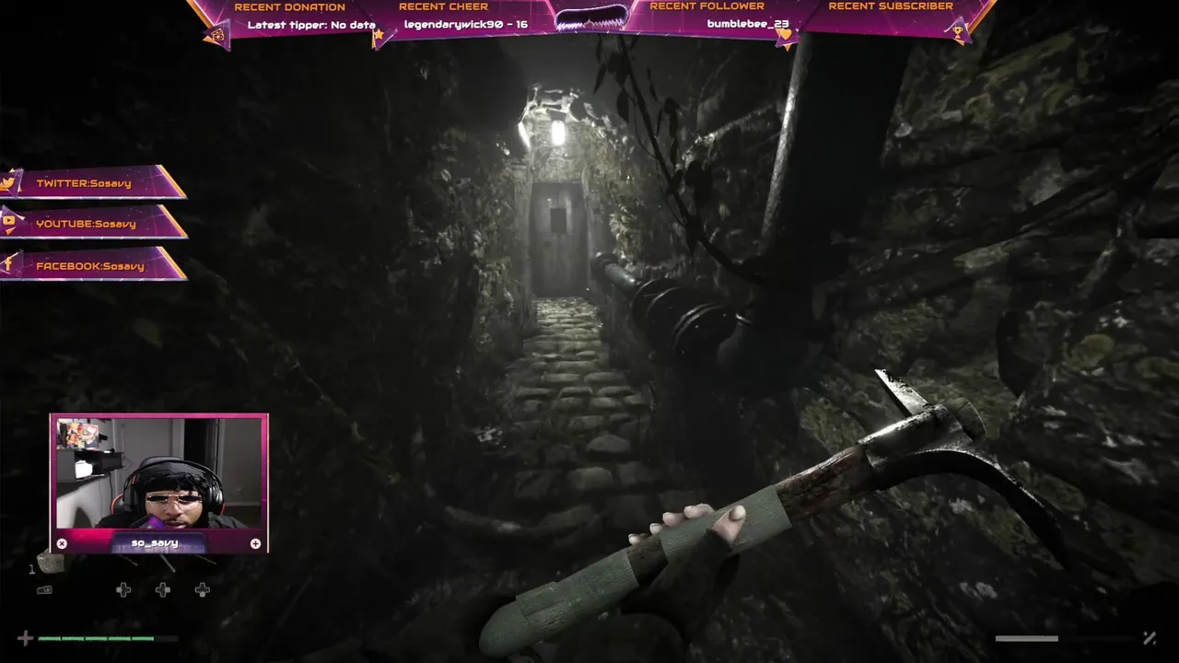The width and height of the screenshot is (1179, 663).
Task: Click the green health bar
Action: [x=96, y=637]
